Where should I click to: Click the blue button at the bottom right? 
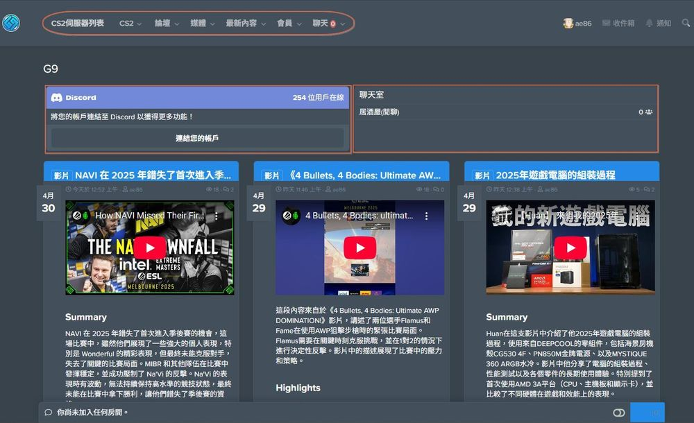tap(647, 413)
